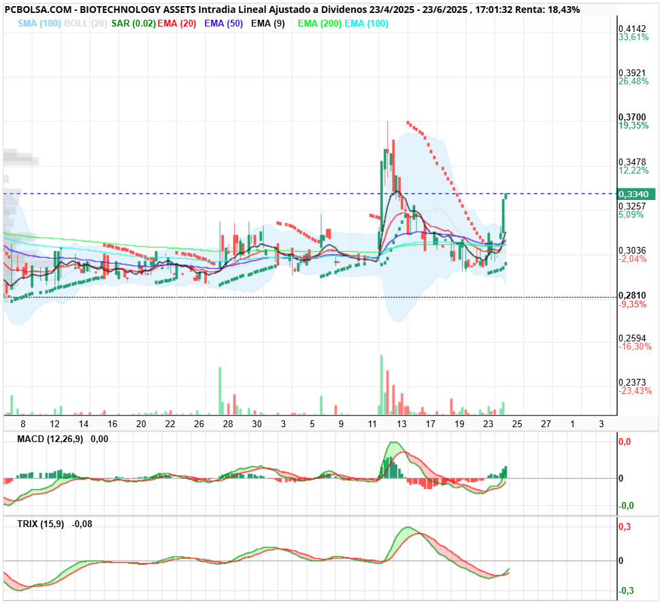Select the SAR (0.02) indicator label
This screenshot has height=604, width=662.
133,24
